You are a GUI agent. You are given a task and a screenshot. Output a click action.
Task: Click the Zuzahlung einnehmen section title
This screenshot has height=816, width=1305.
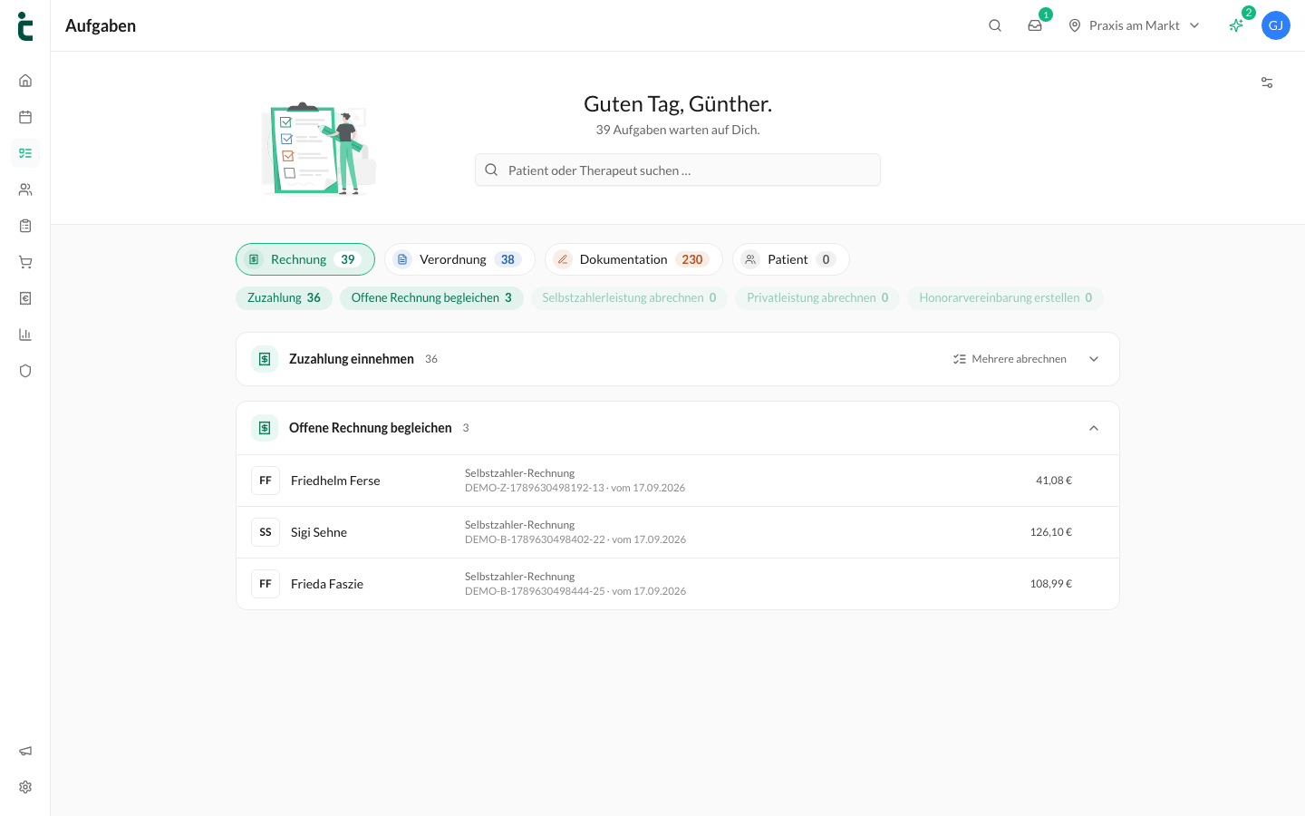click(x=352, y=359)
